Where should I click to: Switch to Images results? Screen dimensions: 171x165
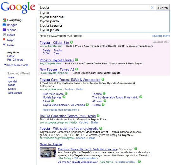coord(12,25)
